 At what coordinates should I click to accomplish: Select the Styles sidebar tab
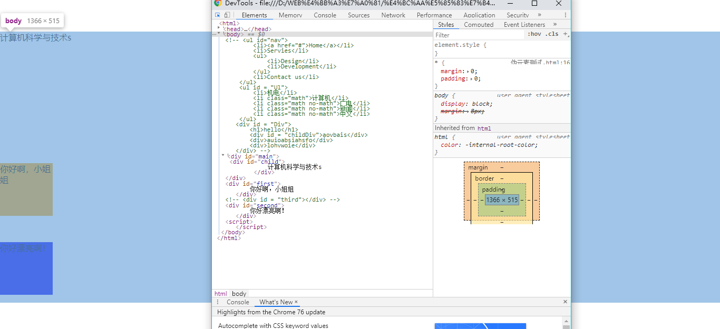pyautogui.click(x=446, y=24)
